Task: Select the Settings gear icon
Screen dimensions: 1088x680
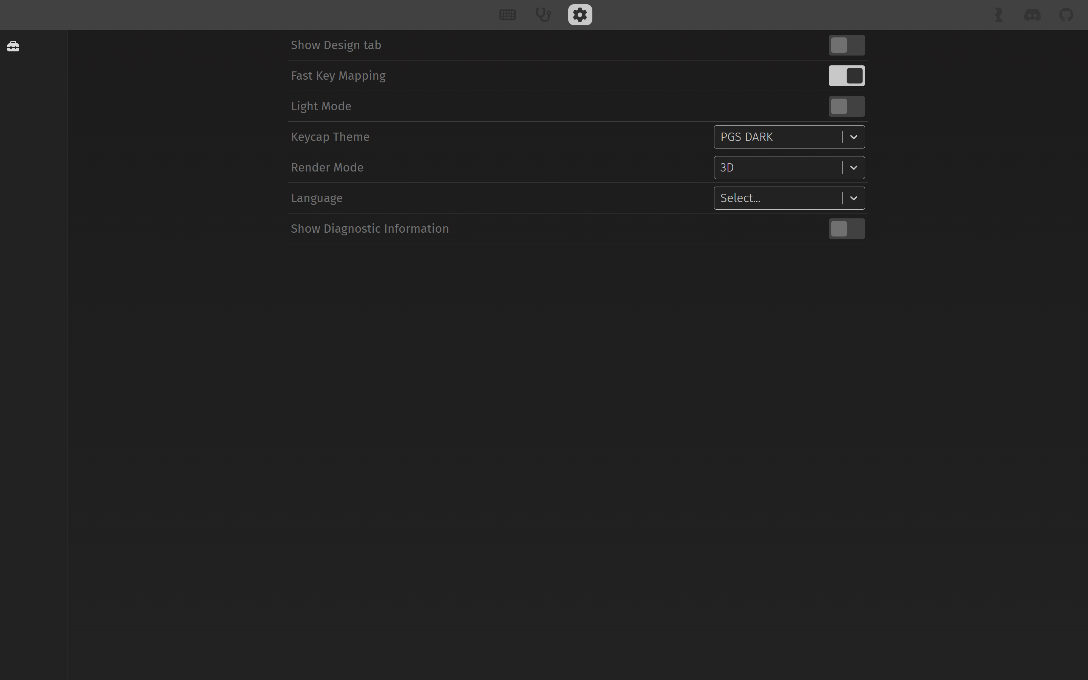Action: [x=580, y=15]
